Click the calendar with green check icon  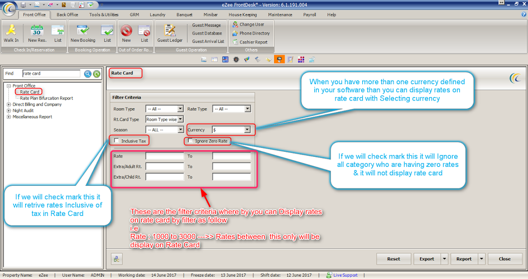coord(90,4)
